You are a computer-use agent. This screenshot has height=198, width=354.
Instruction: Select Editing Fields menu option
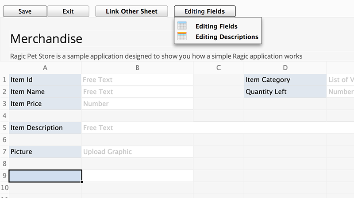[216, 26]
